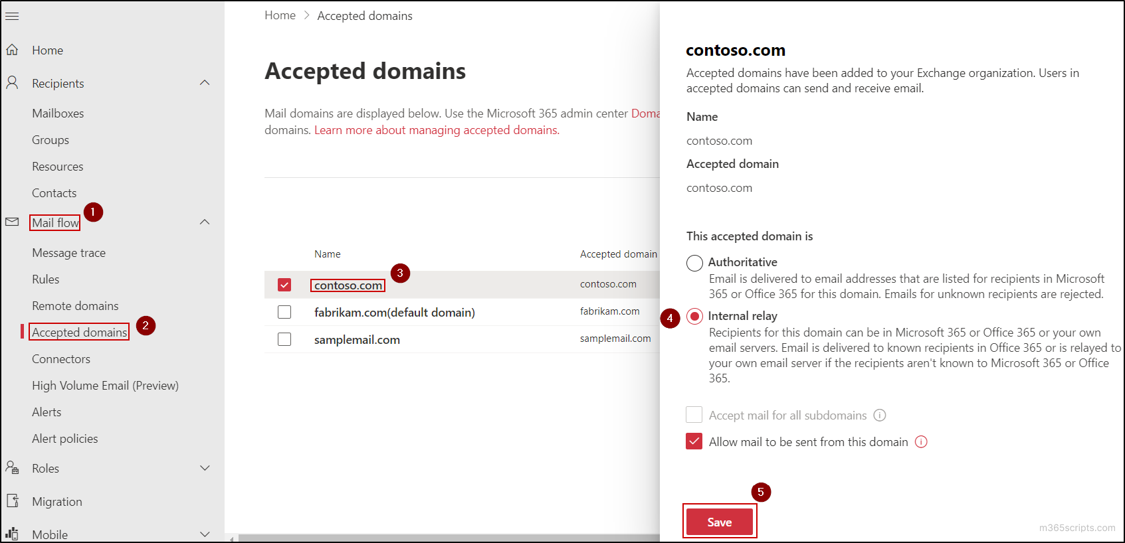Select the Internal relay radio button
The image size is (1125, 543).
coord(694,317)
